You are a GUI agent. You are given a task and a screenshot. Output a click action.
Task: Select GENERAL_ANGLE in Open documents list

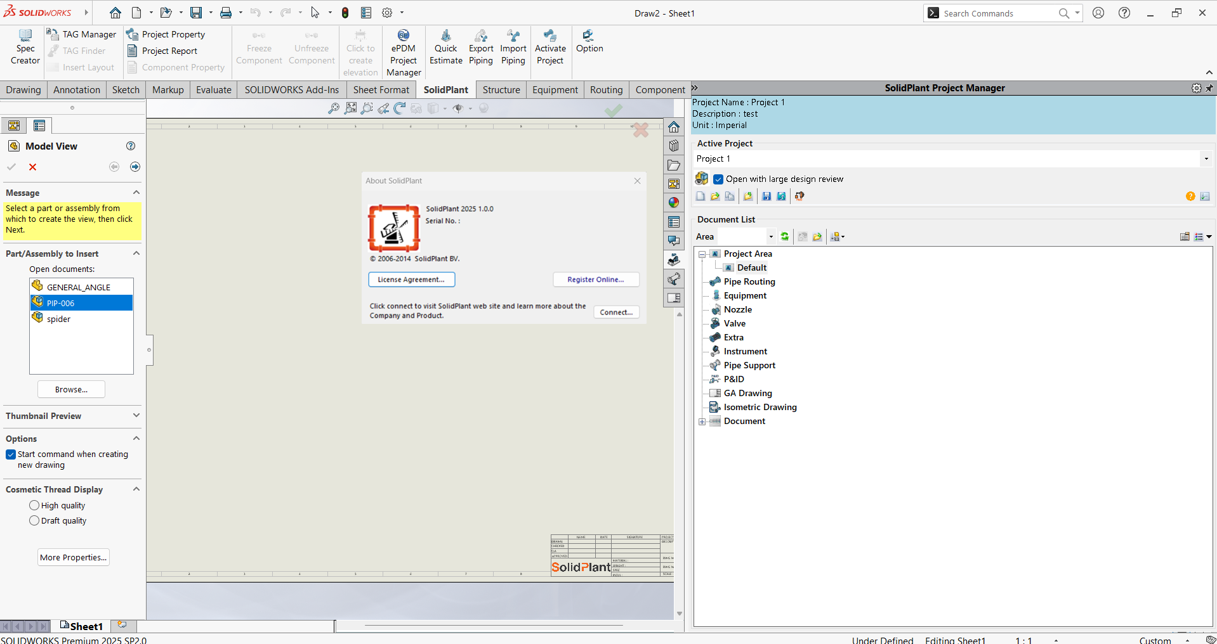click(x=81, y=287)
